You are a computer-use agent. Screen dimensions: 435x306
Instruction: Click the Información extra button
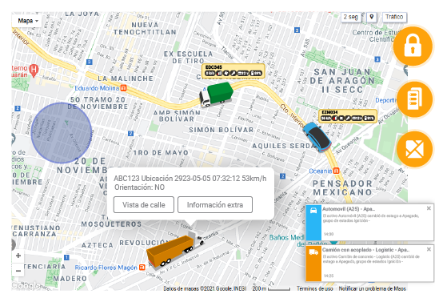[x=215, y=205]
